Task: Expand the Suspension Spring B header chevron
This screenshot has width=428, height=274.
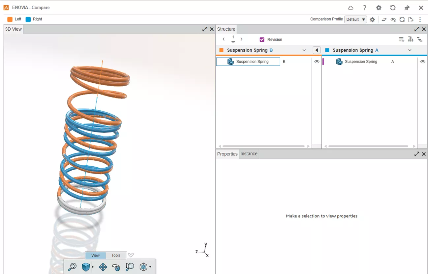Action: (304, 50)
